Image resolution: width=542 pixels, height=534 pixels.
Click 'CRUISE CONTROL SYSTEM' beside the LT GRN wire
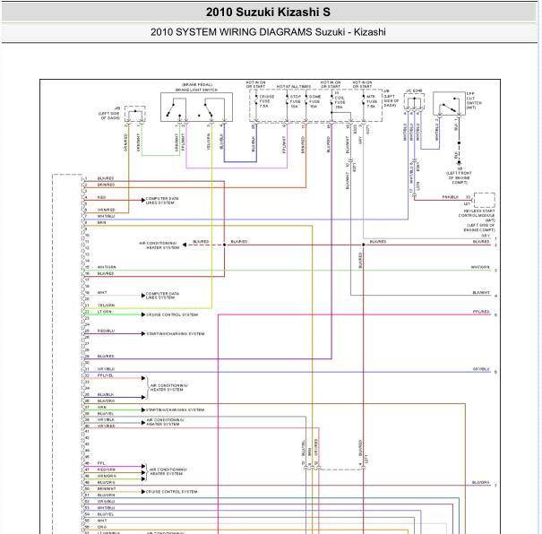172,314
